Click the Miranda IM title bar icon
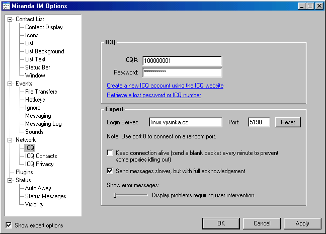The height and width of the screenshot is (234, 326). click(6, 6)
